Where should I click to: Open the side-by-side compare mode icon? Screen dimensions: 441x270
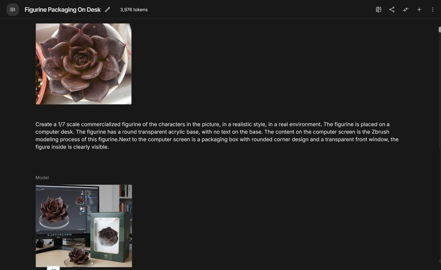pos(378,9)
